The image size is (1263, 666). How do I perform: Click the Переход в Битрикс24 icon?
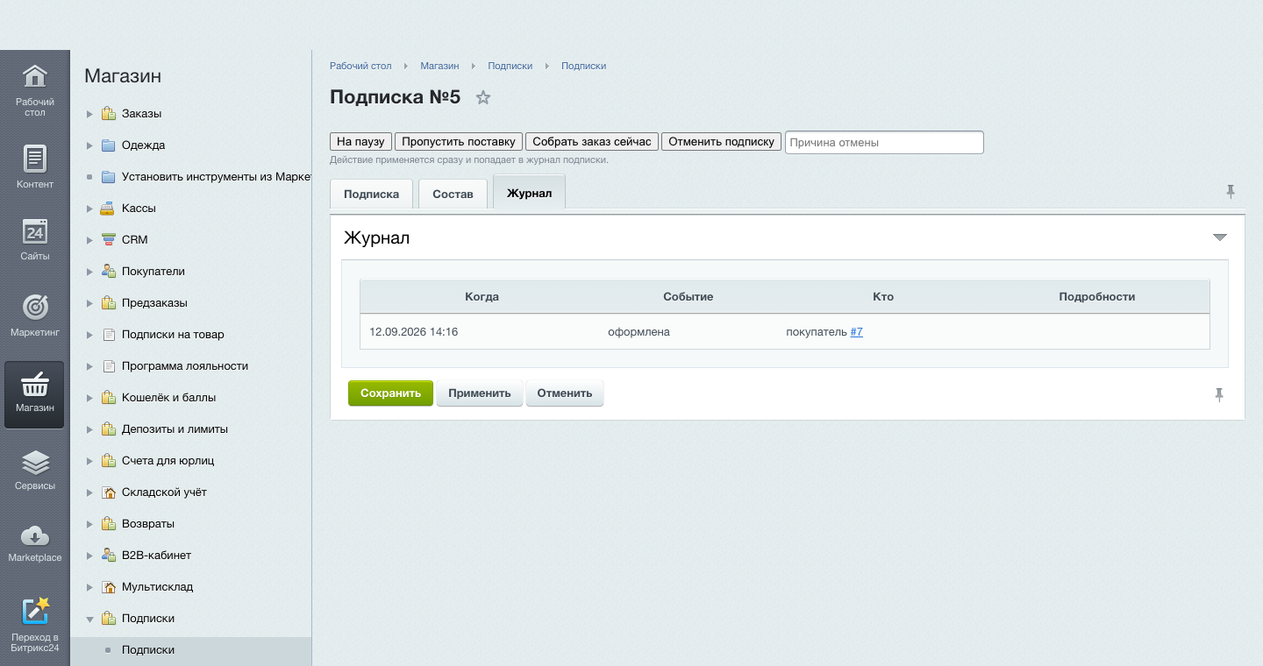[x=34, y=611]
